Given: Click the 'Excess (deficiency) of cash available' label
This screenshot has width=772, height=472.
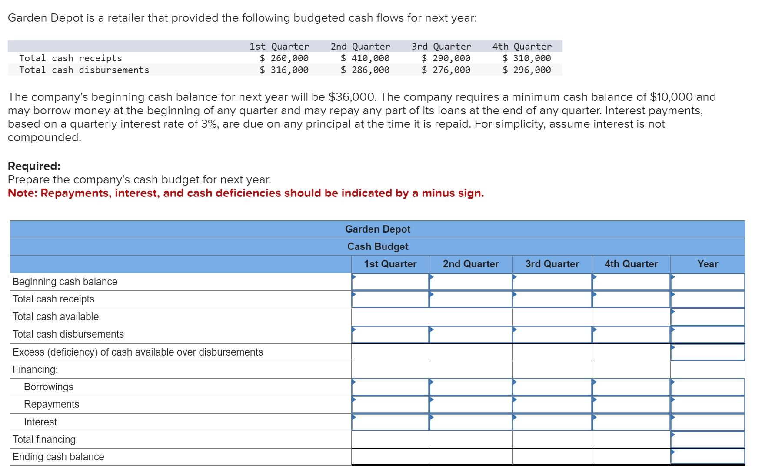Looking at the screenshot, I should tap(138, 352).
